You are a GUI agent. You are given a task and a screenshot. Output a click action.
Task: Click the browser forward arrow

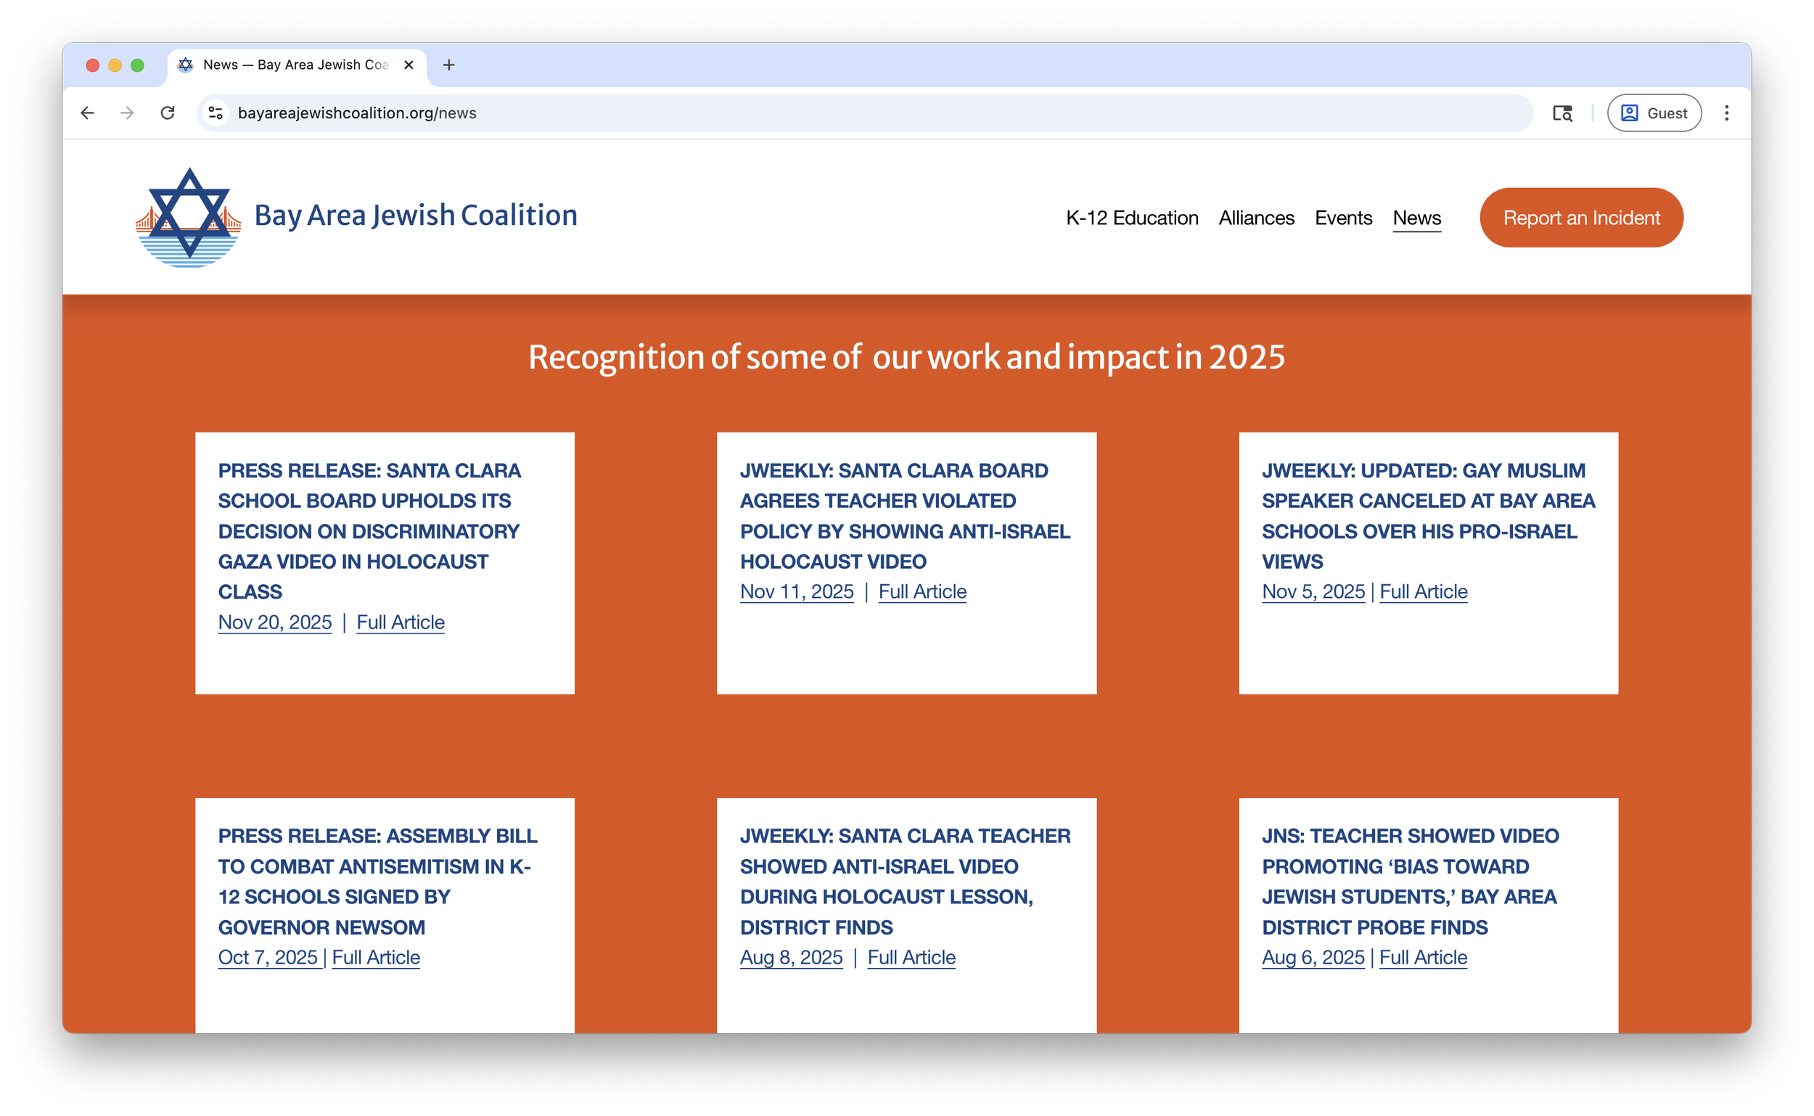pyautogui.click(x=127, y=113)
